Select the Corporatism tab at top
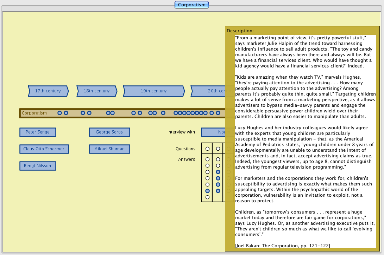The height and width of the screenshot is (255, 384). tap(191, 5)
